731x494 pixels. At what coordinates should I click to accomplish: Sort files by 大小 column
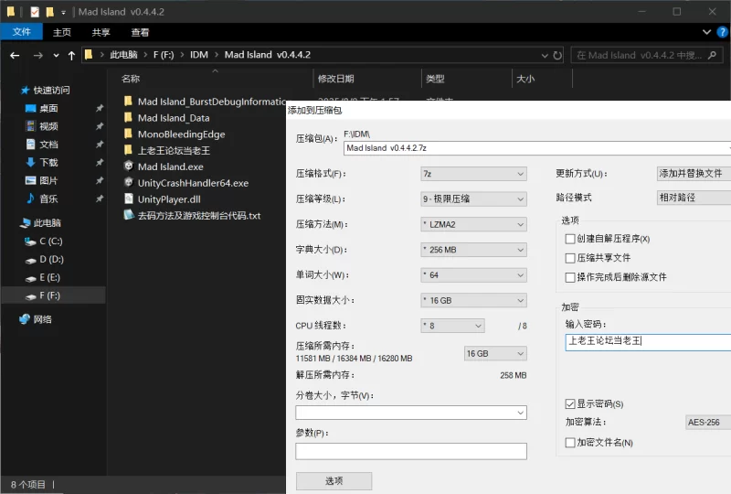525,79
